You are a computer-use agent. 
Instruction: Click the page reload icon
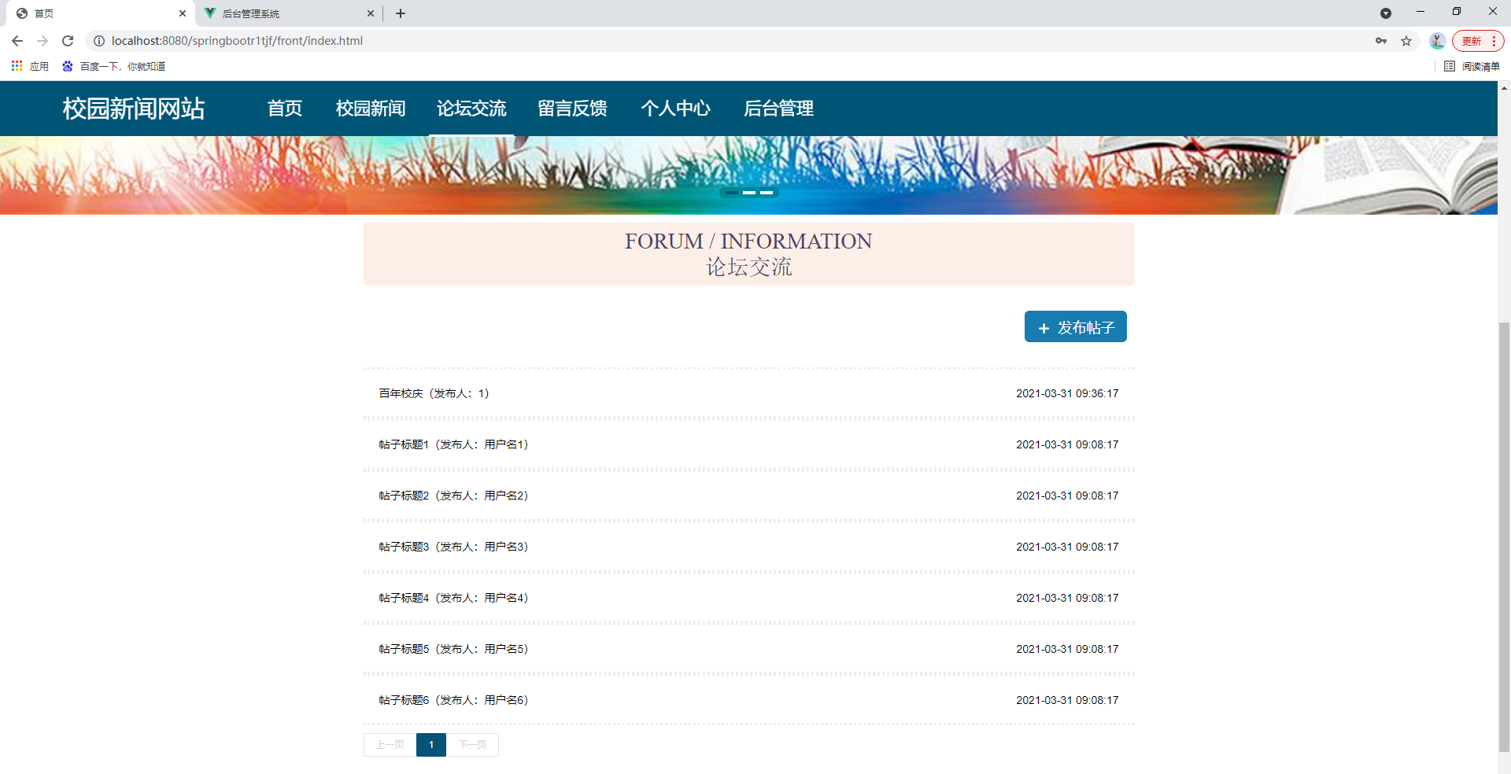coord(68,41)
